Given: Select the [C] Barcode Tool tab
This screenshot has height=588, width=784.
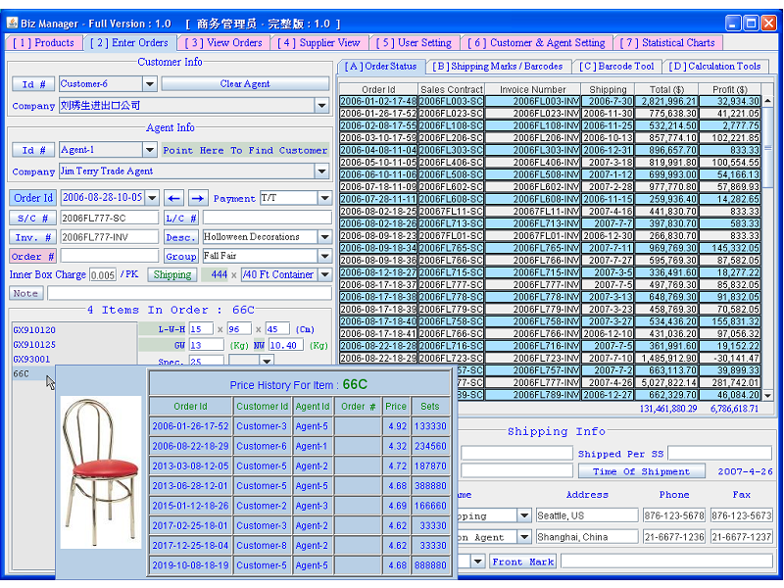Looking at the screenshot, I should point(616,67).
